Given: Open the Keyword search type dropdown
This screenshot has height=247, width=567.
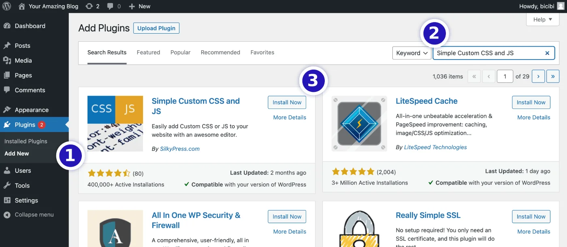Looking at the screenshot, I should (411, 53).
